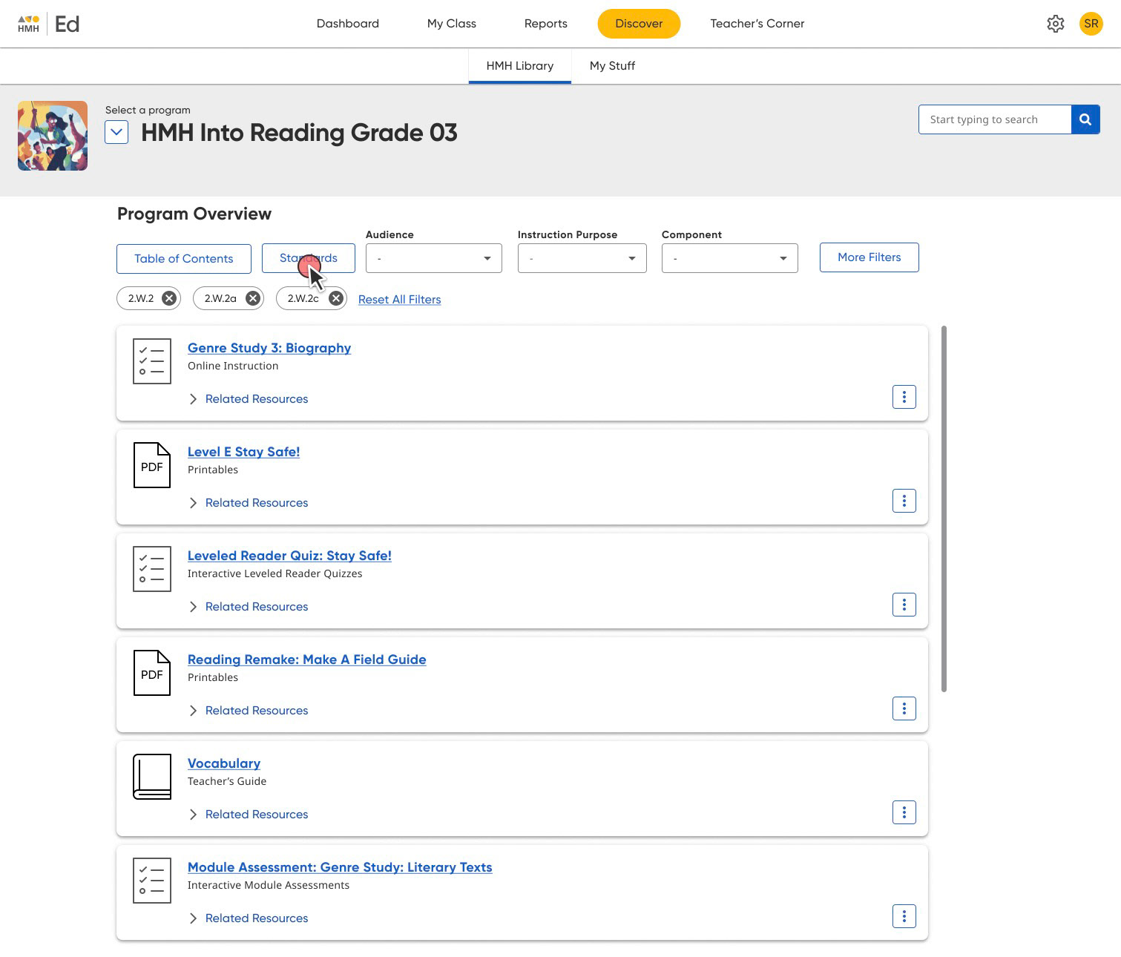Expand Related Resources under Reading Remake
The height and width of the screenshot is (957, 1121).
click(x=249, y=711)
